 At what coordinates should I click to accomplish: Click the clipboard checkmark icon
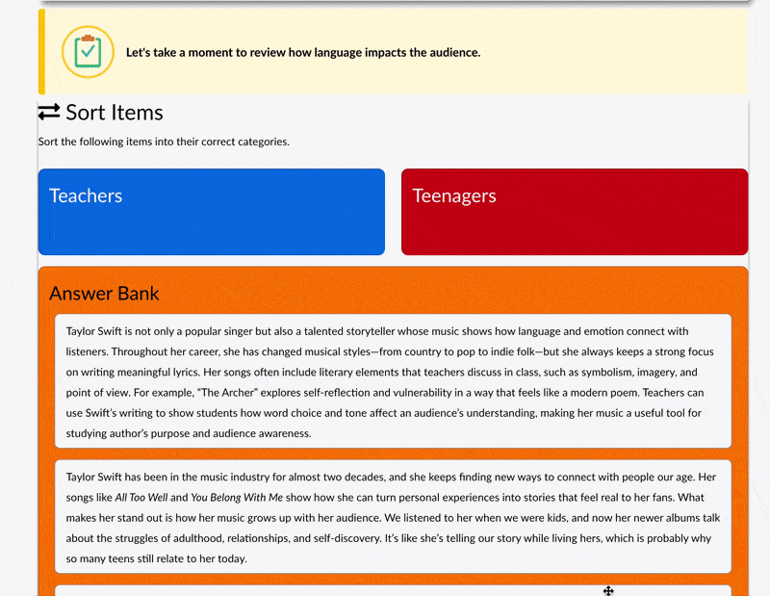[88, 52]
